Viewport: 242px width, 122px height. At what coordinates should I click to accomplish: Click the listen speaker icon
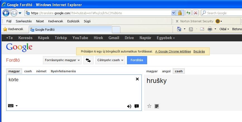tap(129, 106)
